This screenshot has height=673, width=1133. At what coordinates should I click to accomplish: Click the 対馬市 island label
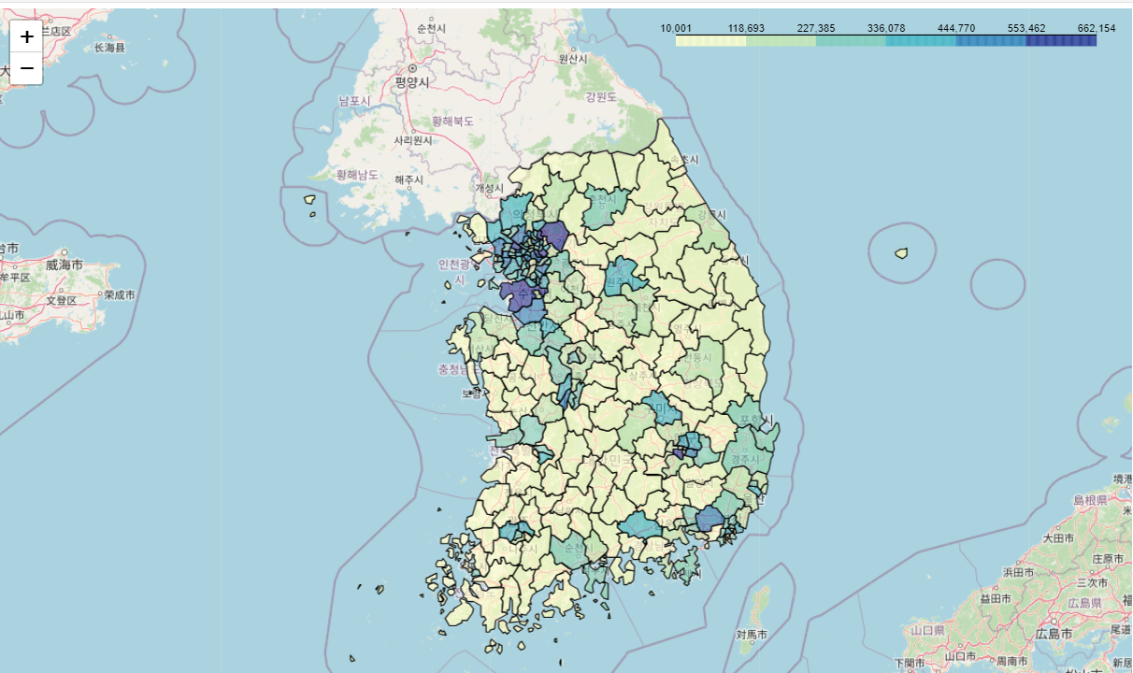click(x=752, y=635)
